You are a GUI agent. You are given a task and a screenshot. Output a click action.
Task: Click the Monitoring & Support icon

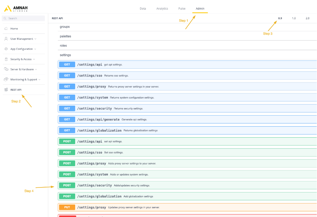pyautogui.click(x=6, y=79)
